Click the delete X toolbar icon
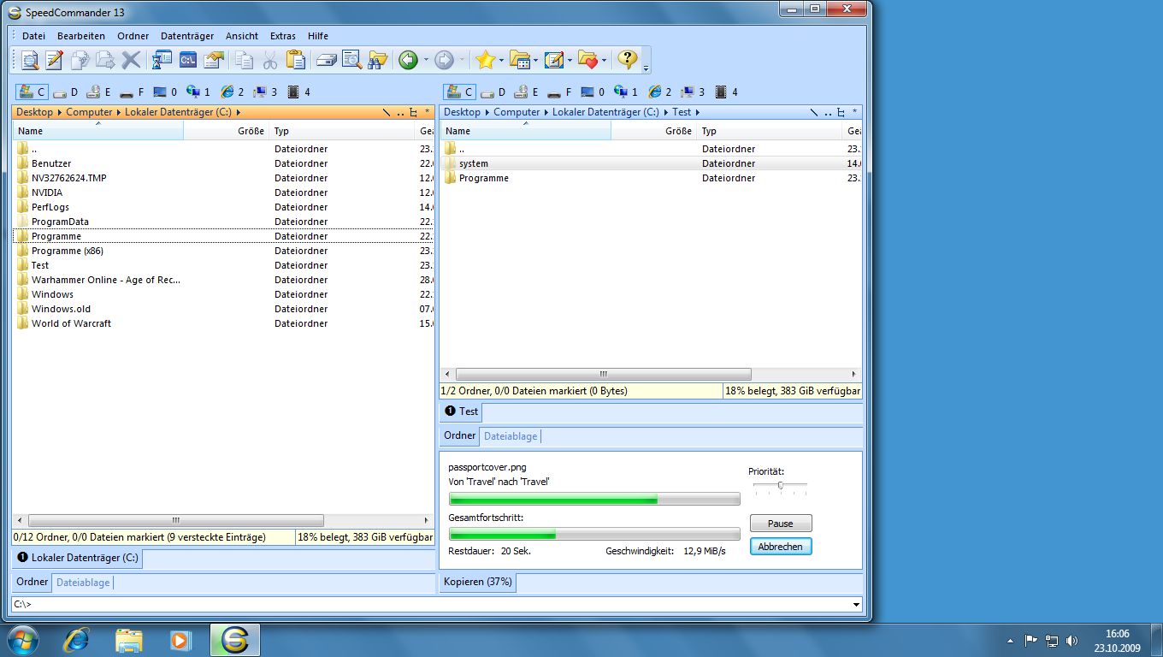Screen dimensions: 1163x657 point(131,60)
